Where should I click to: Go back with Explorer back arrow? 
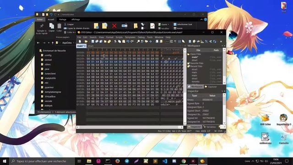pos(38,43)
